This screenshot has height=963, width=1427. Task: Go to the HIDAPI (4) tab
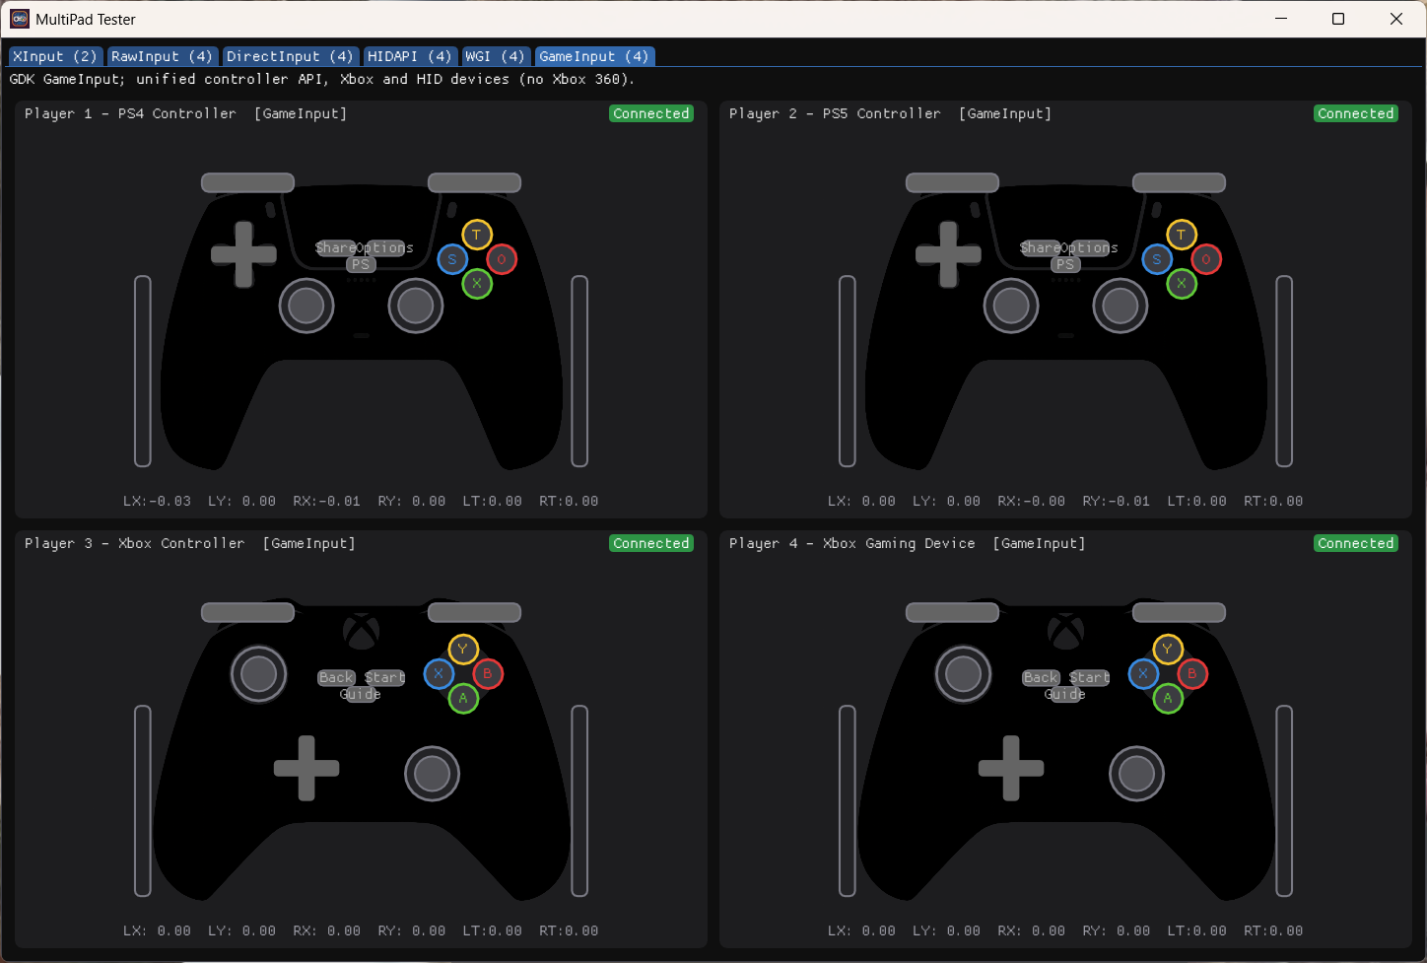coord(409,56)
